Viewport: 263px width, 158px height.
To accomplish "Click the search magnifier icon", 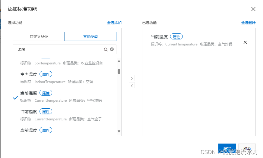I will pyautogui.click(x=106, y=49).
